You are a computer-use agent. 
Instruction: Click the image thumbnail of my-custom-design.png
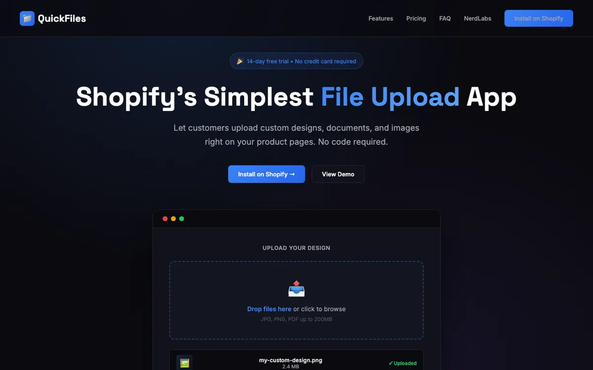[184, 363]
